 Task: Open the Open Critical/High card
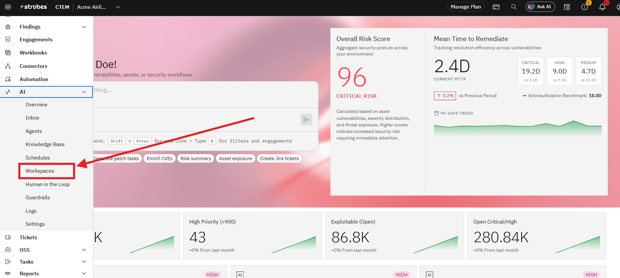(x=536, y=236)
